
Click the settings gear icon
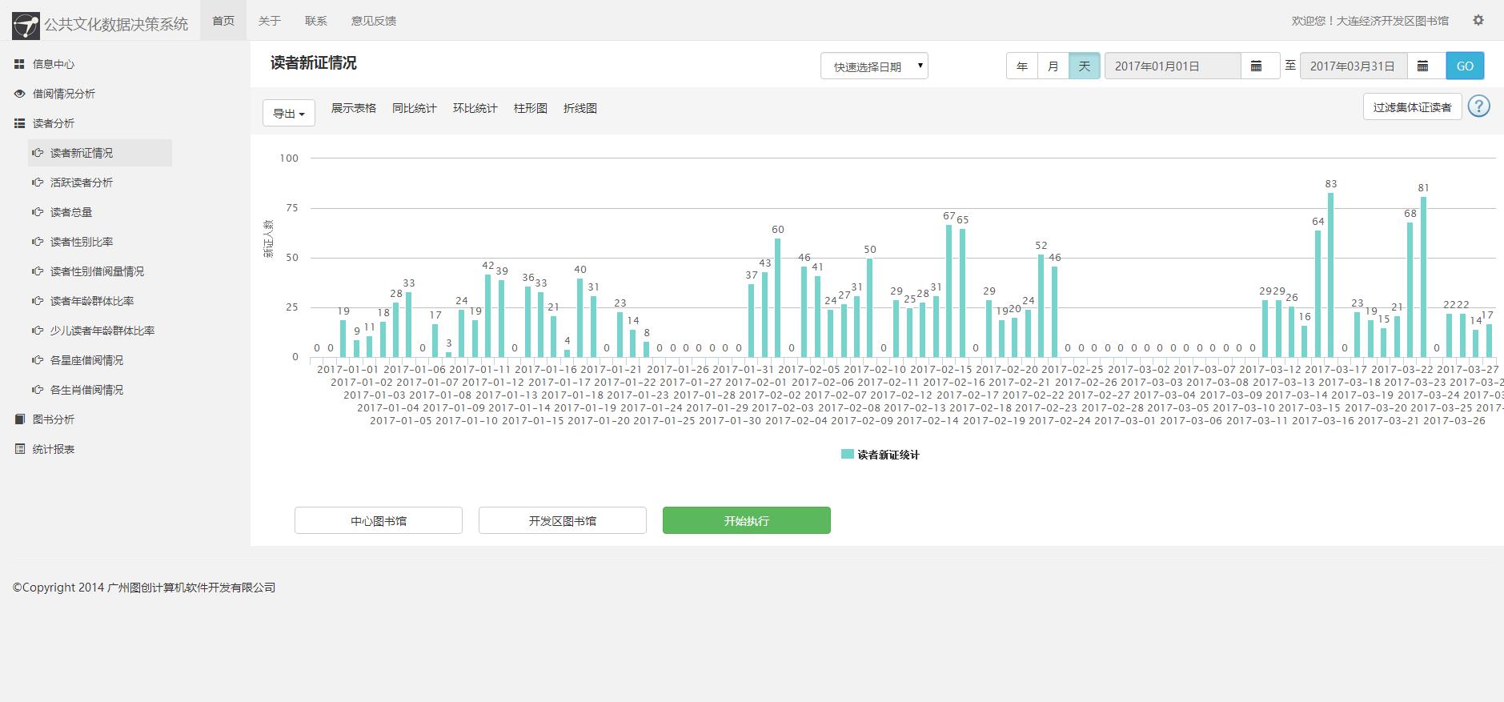pyautogui.click(x=1478, y=21)
